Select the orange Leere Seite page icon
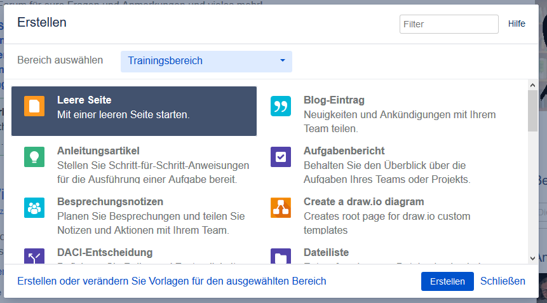 point(34,106)
